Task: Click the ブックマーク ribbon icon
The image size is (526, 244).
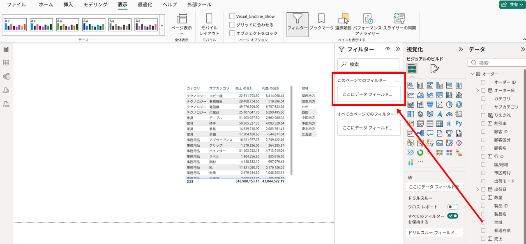Action: coord(321,23)
